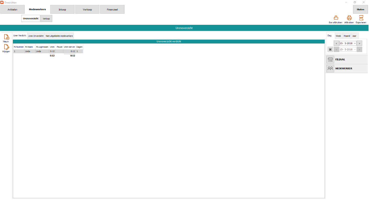Open the Medewerker people filter icon

(x=330, y=68)
